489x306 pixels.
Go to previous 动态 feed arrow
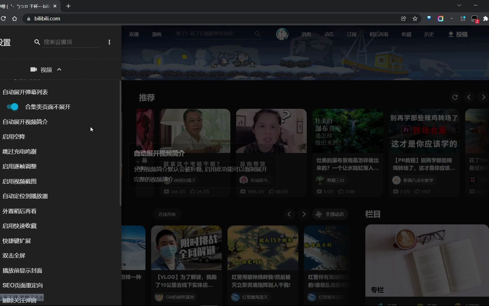click(x=289, y=214)
